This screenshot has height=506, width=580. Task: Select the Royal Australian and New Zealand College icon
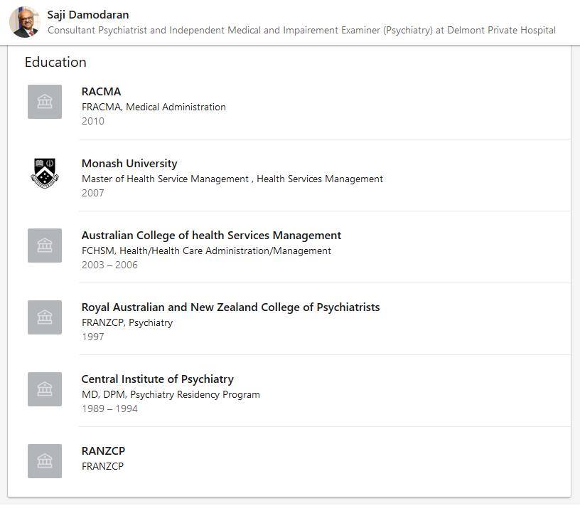pos(45,317)
